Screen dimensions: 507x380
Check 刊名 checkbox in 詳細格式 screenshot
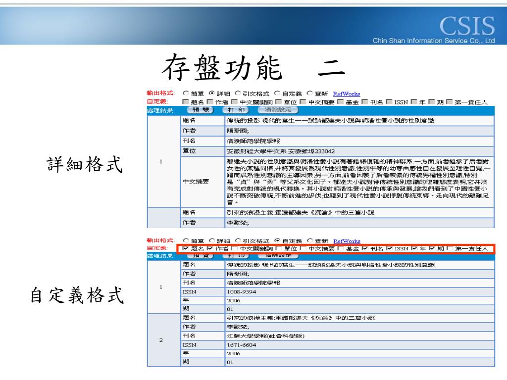pyautogui.click(x=364, y=102)
